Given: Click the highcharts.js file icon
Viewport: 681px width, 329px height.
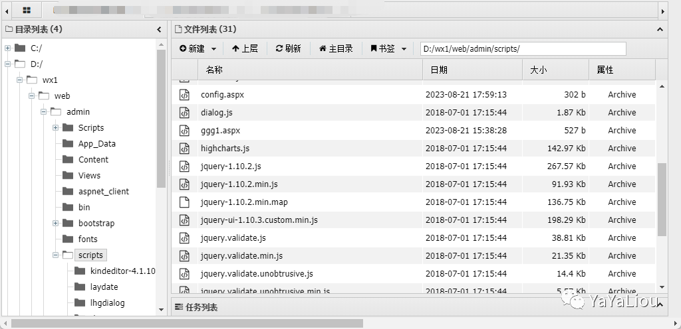Looking at the screenshot, I should (x=185, y=149).
